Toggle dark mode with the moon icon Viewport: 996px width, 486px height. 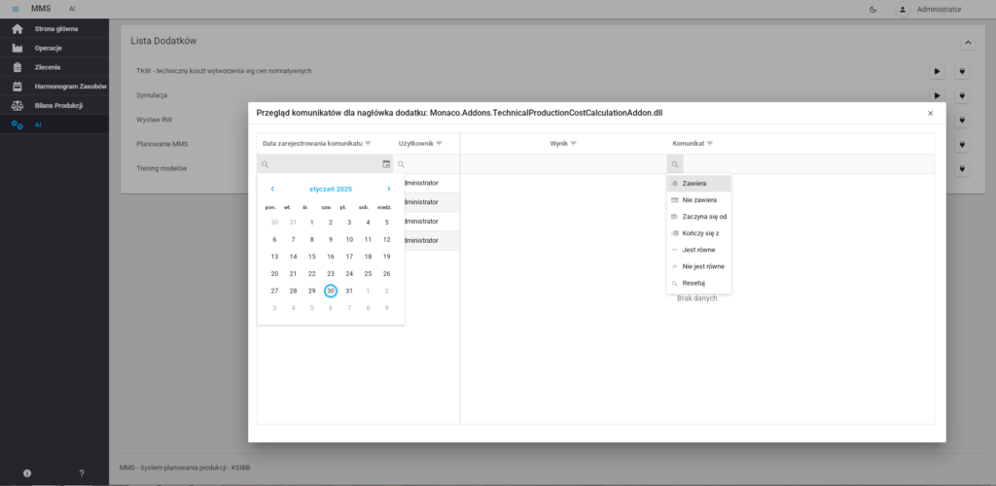point(872,9)
